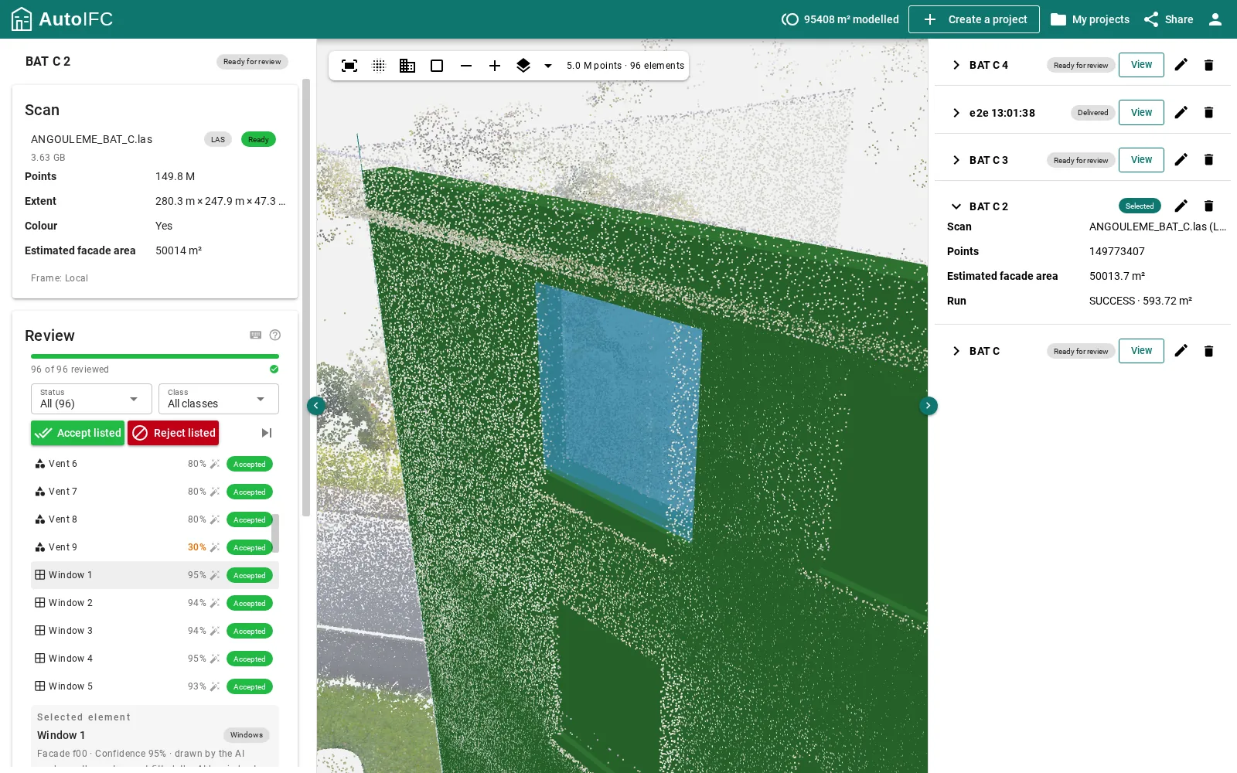The image size is (1237, 773).
Task: Click the fit-to-view frame icon in viewer toolbar
Action: point(349,66)
